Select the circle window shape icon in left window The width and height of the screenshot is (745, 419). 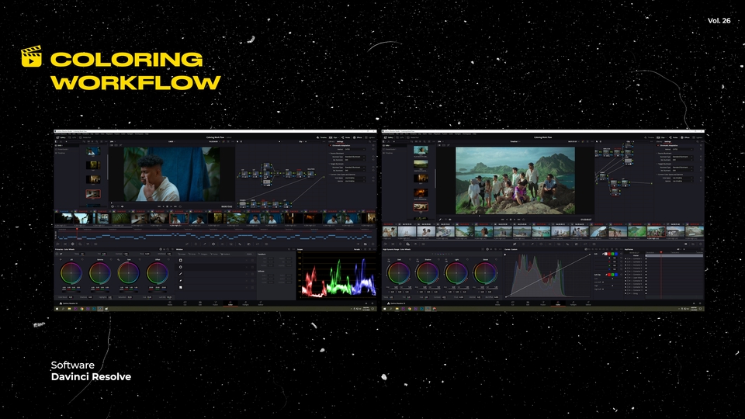181,267
